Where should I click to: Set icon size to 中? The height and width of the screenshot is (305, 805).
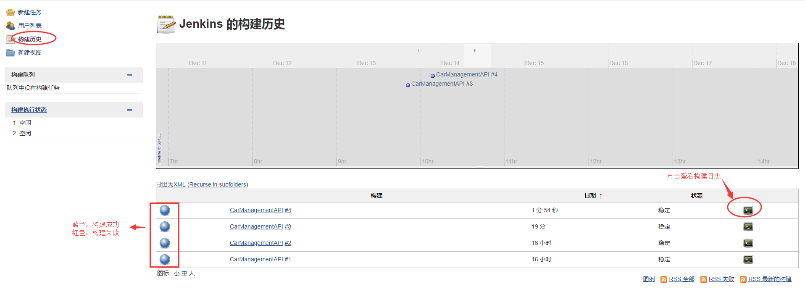pyautogui.click(x=184, y=273)
